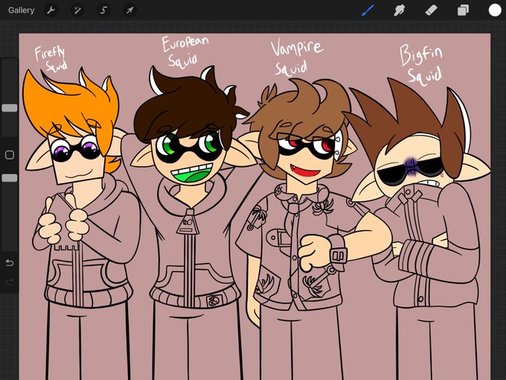The width and height of the screenshot is (506, 380).
Task: Select the Eraser tool
Action: coord(432,10)
